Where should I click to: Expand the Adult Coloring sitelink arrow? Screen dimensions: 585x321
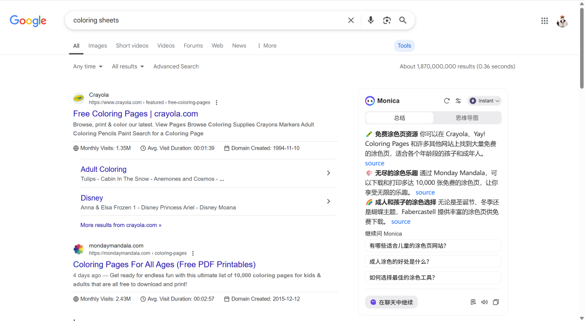(328, 173)
